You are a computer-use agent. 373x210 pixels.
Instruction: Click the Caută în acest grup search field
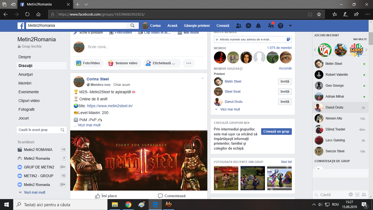(x=42, y=130)
